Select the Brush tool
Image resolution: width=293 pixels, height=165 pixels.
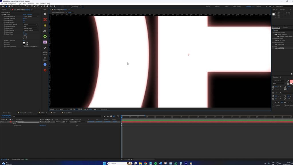pyautogui.click(x=41, y=6)
